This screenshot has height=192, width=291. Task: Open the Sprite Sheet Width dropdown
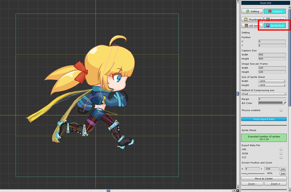pyautogui.click(x=272, y=81)
